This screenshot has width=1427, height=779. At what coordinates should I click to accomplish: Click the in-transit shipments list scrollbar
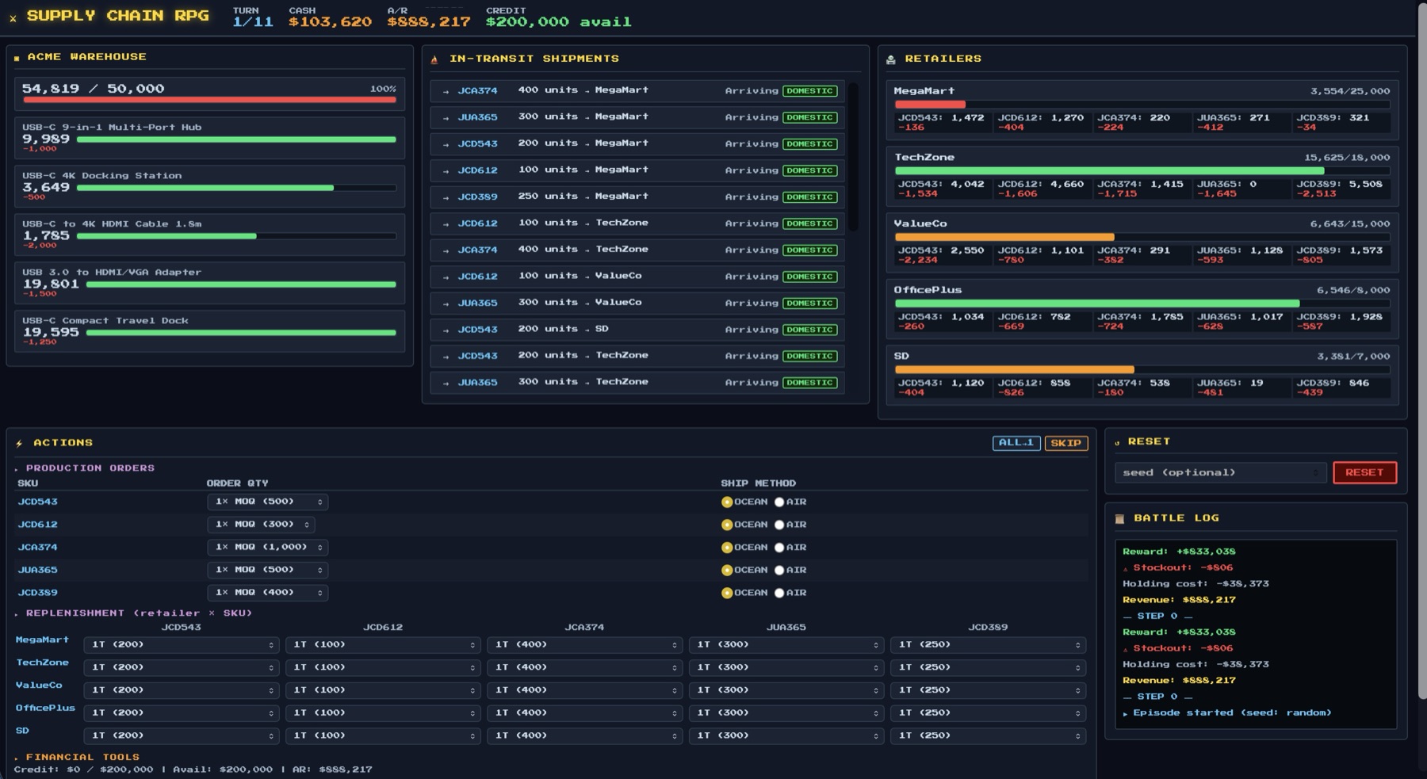(x=853, y=156)
